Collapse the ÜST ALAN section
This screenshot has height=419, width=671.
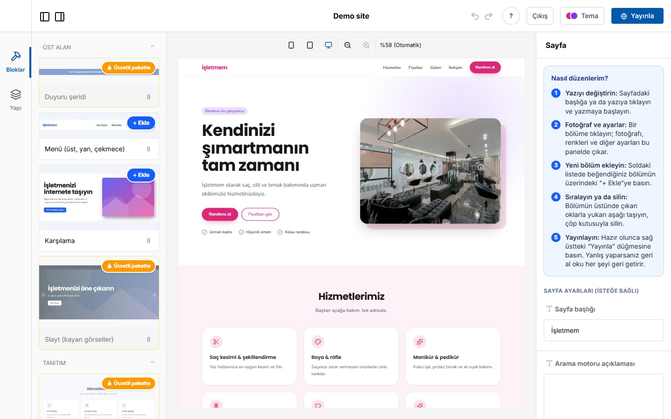[x=152, y=47]
